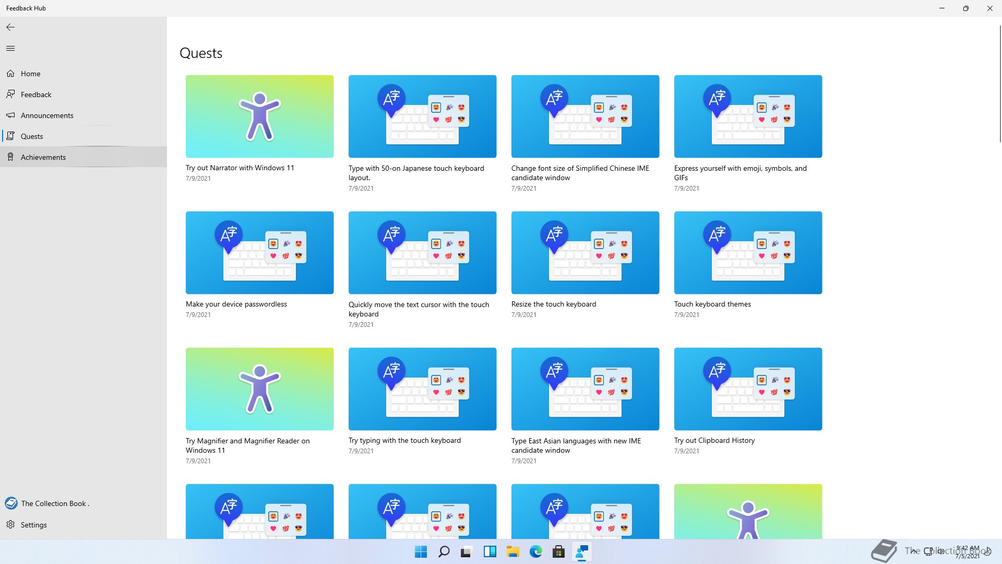1002x564 pixels.
Task: Click the Feedback person icon
Action: [x=10, y=94]
